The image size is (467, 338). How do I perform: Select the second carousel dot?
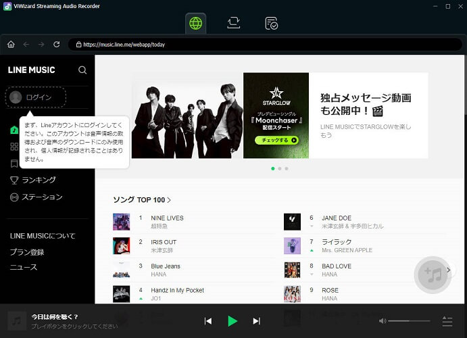(x=280, y=168)
